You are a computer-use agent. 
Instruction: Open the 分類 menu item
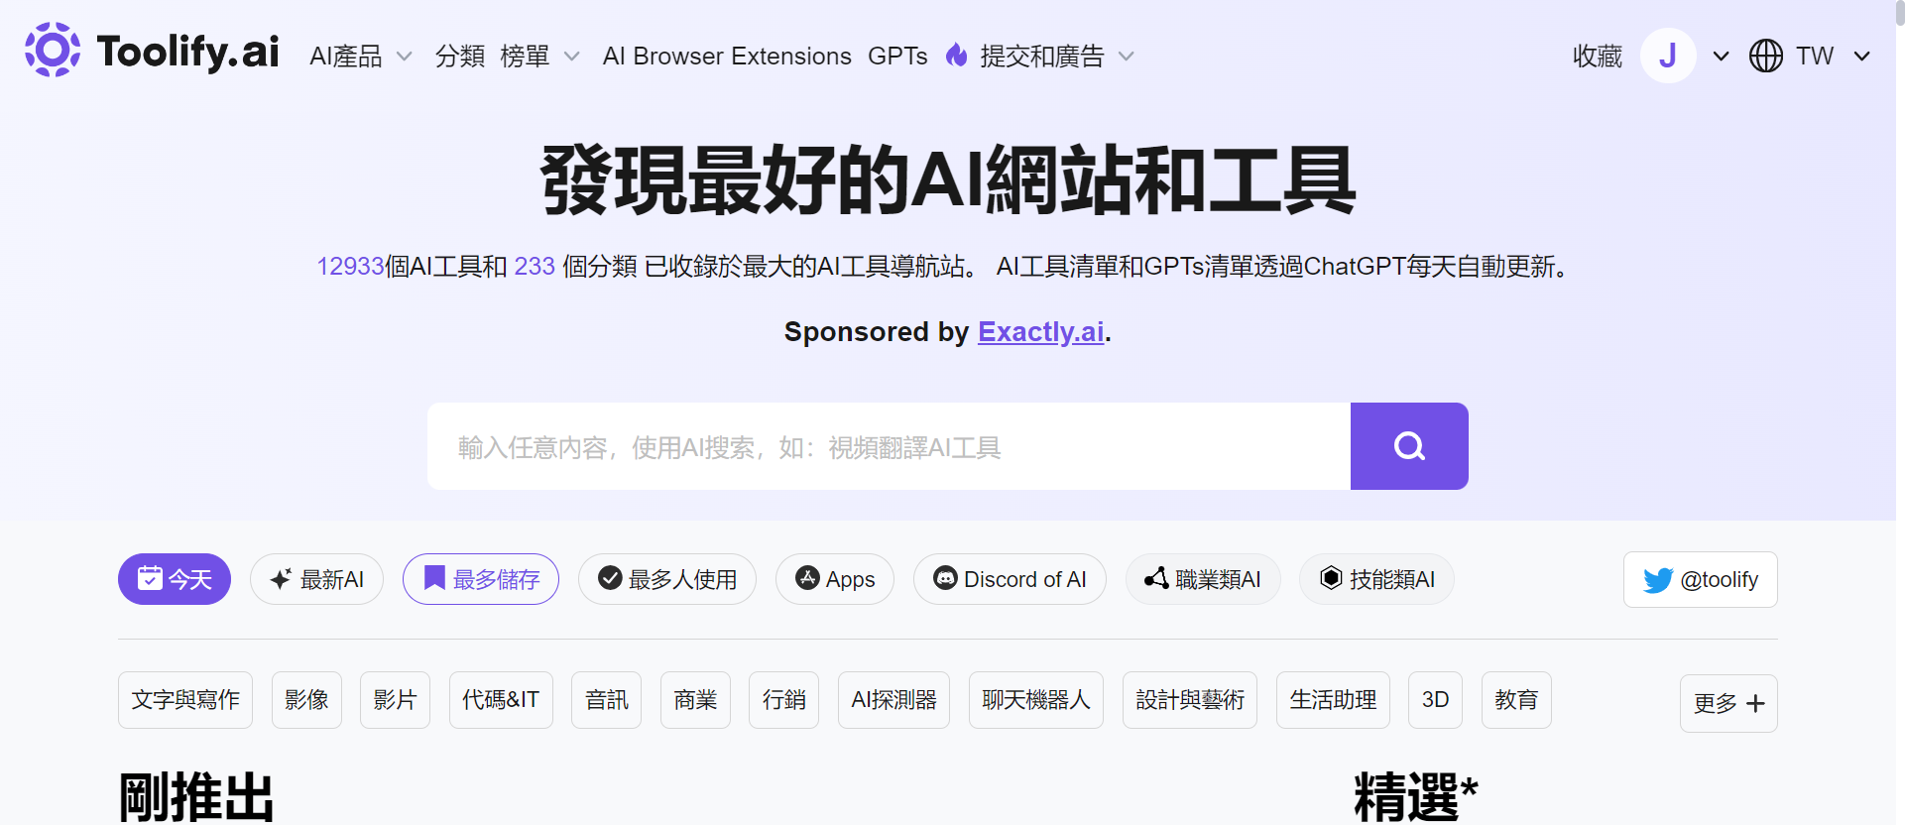(460, 57)
